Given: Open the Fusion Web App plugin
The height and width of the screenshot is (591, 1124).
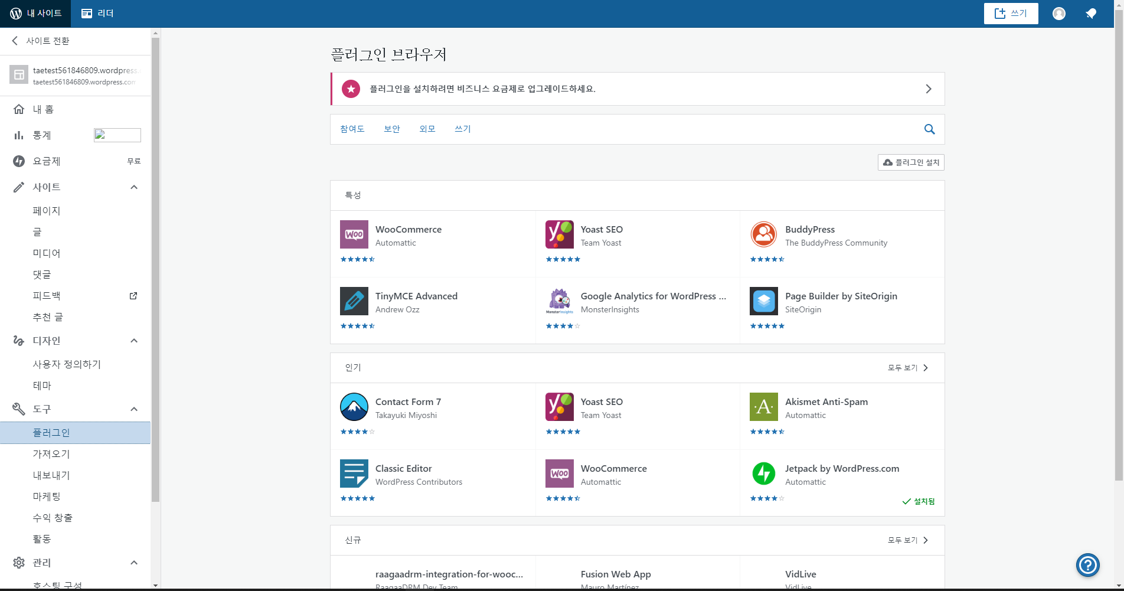Looking at the screenshot, I should (616, 574).
